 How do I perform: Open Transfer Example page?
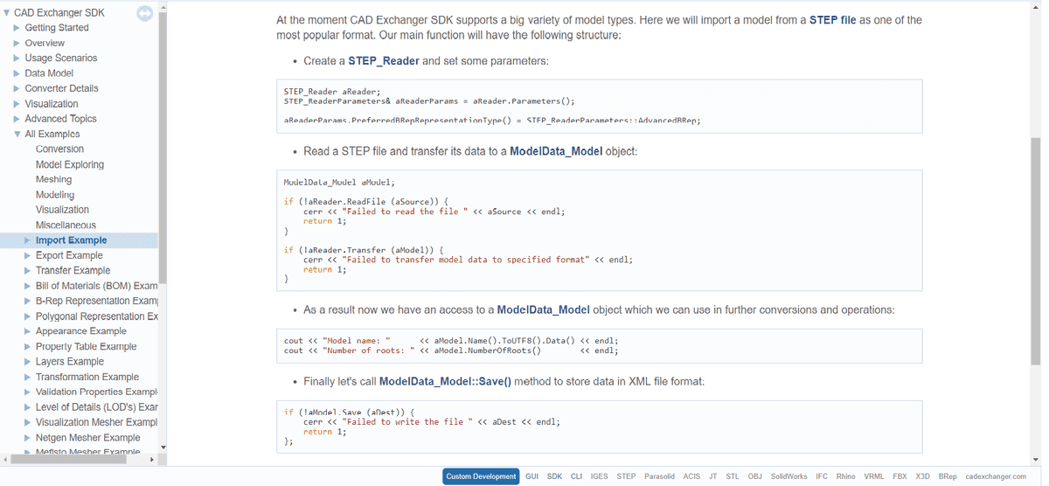(73, 271)
